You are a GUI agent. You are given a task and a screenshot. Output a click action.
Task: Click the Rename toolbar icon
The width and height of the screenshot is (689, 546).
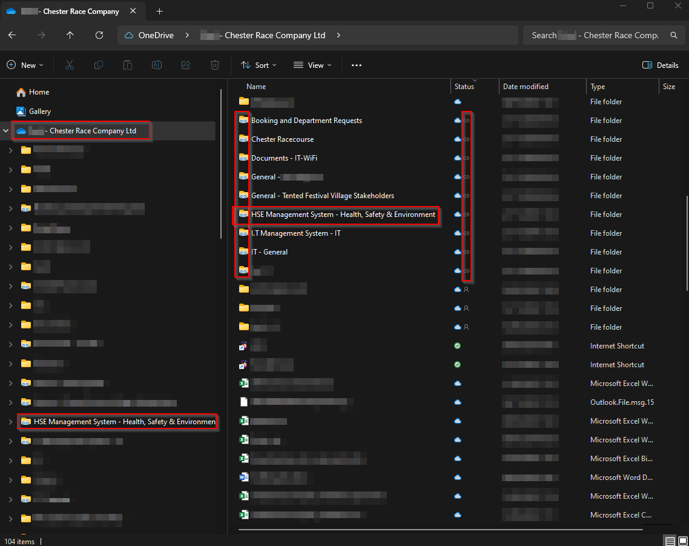click(156, 65)
